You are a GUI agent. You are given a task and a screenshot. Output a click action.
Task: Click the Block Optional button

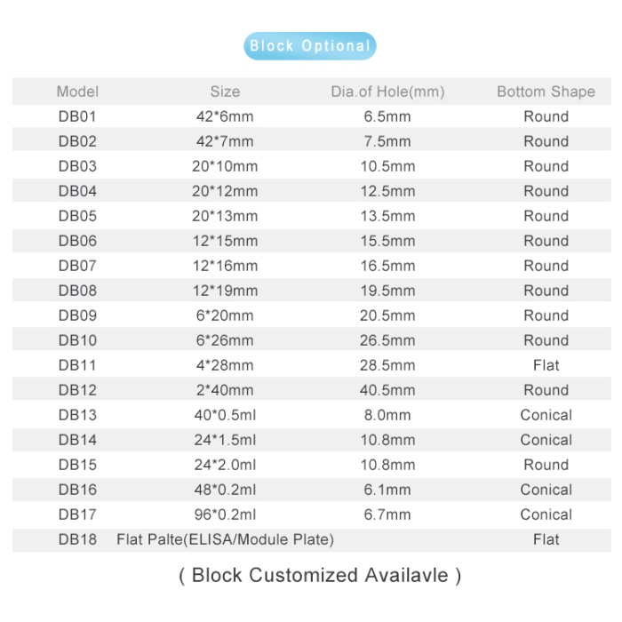pos(309,46)
